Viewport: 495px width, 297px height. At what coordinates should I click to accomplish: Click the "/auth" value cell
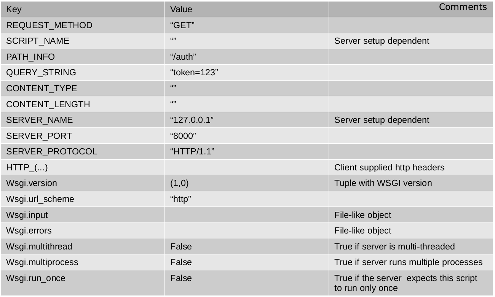183,57
